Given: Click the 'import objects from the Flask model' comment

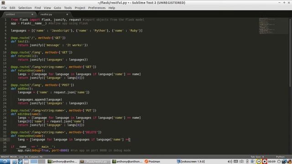Looking at the screenshot, I should pyautogui.click(x=113, y=20).
